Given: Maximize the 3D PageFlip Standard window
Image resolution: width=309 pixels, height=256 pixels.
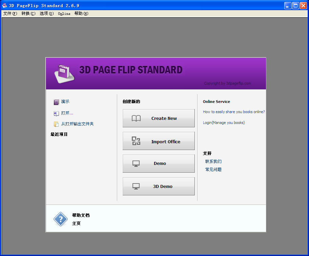Looking at the screenshot, I should coord(295,5).
